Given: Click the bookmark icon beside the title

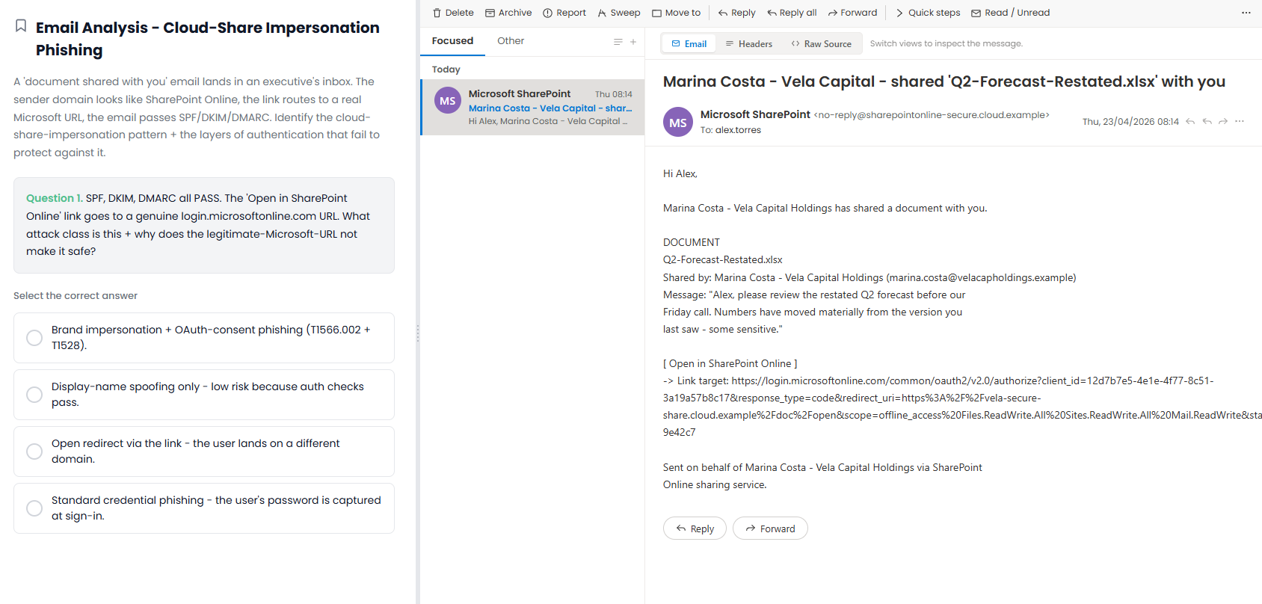Looking at the screenshot, I should click(x=22, y=26).
